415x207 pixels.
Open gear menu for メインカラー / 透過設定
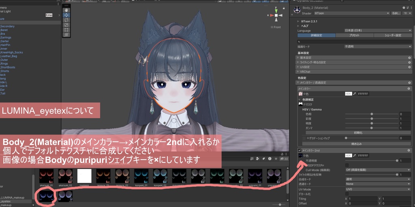pos(409,83)
